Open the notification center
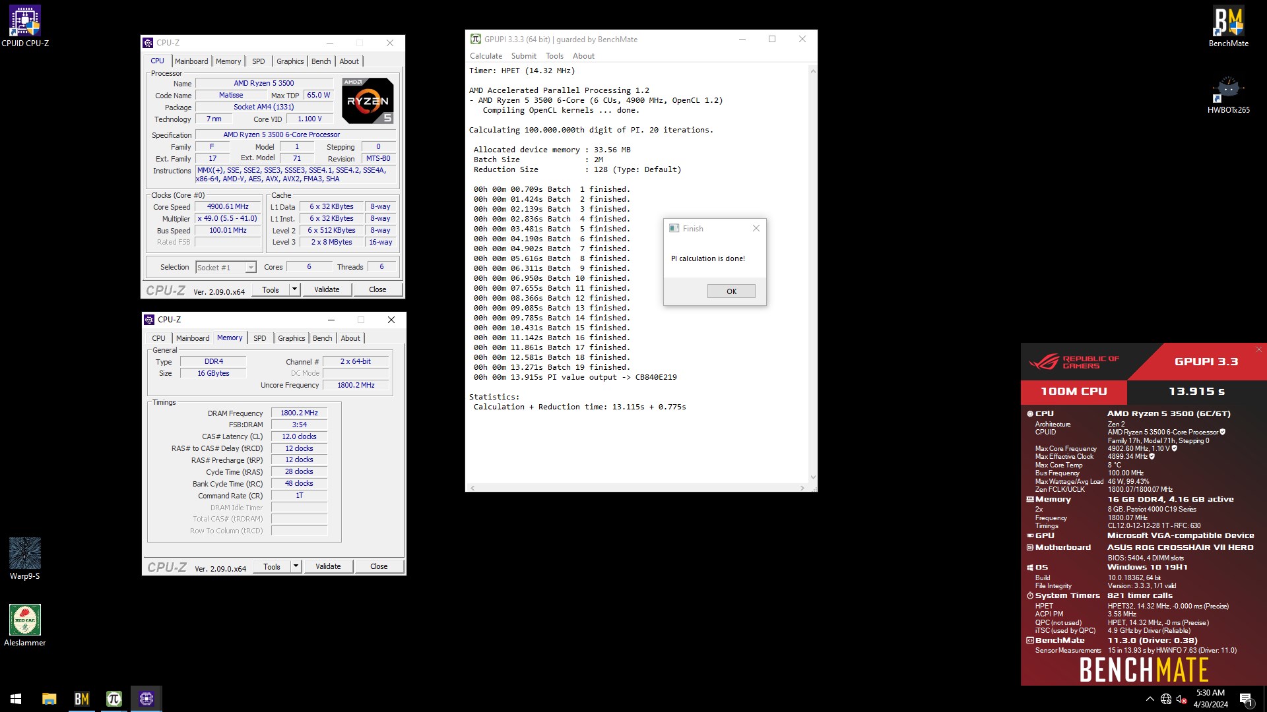1267x712 pixels. pyautogui.click(x=1246, y=699)
